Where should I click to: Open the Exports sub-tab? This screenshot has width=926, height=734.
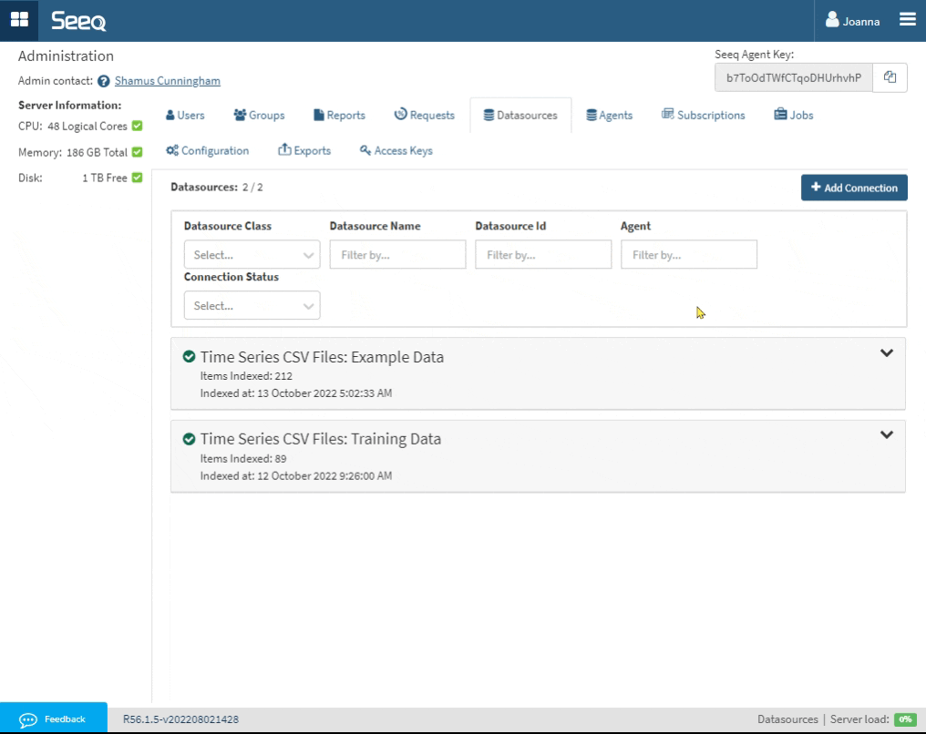[x=304, y=150]
